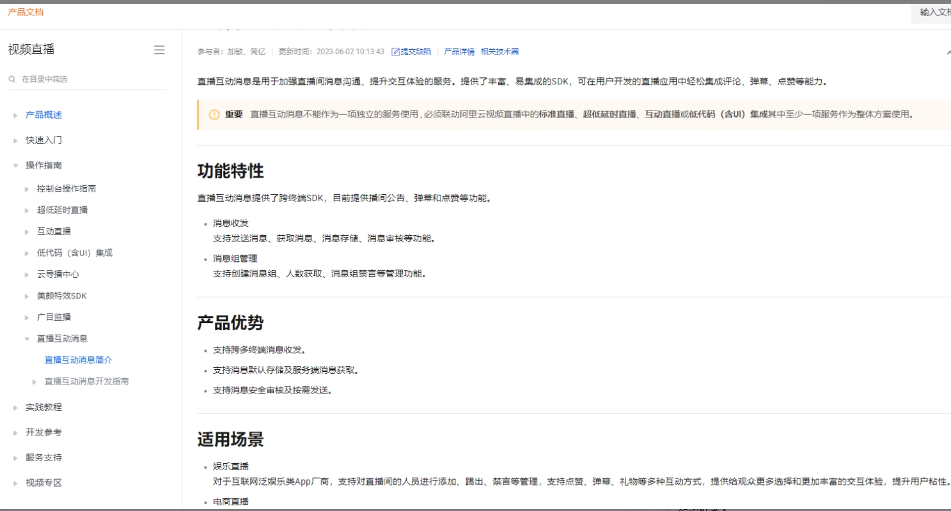Select 实践教程 in the sidebar
The width and height of the screenshot is (951, 511).
pyautogui.click(x=43, y=407)
